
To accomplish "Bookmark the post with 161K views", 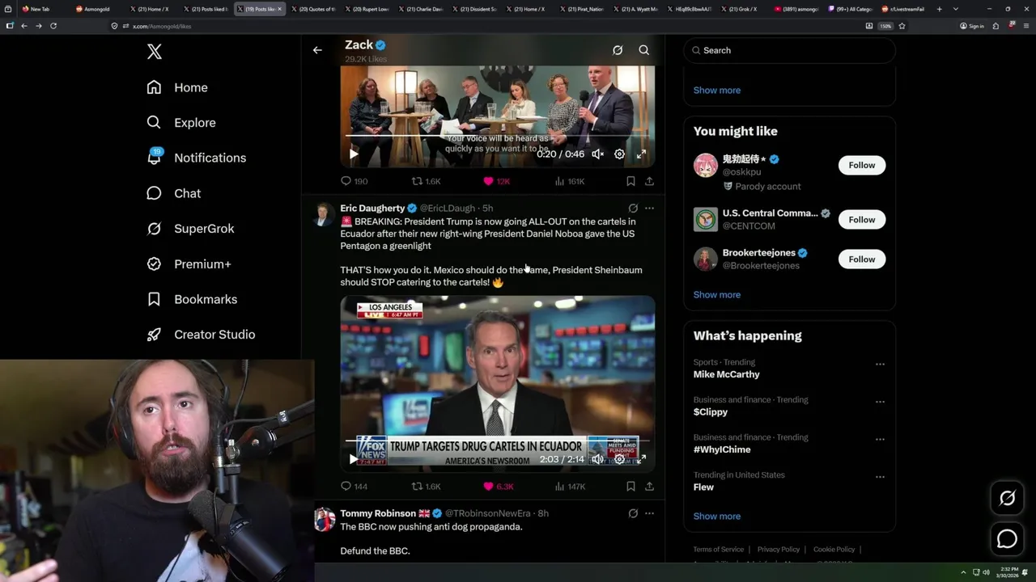I will point(631,181).
